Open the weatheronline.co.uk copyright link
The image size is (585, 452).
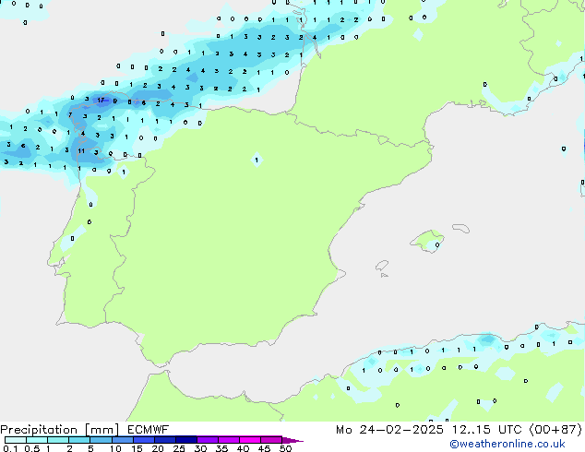point(507,444)
